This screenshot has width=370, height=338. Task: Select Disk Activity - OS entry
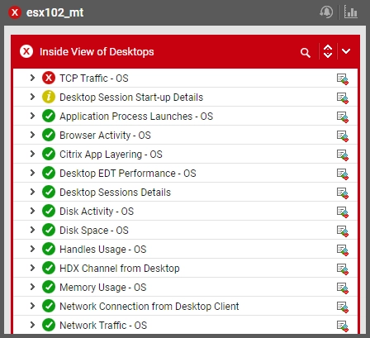[97, 212]
